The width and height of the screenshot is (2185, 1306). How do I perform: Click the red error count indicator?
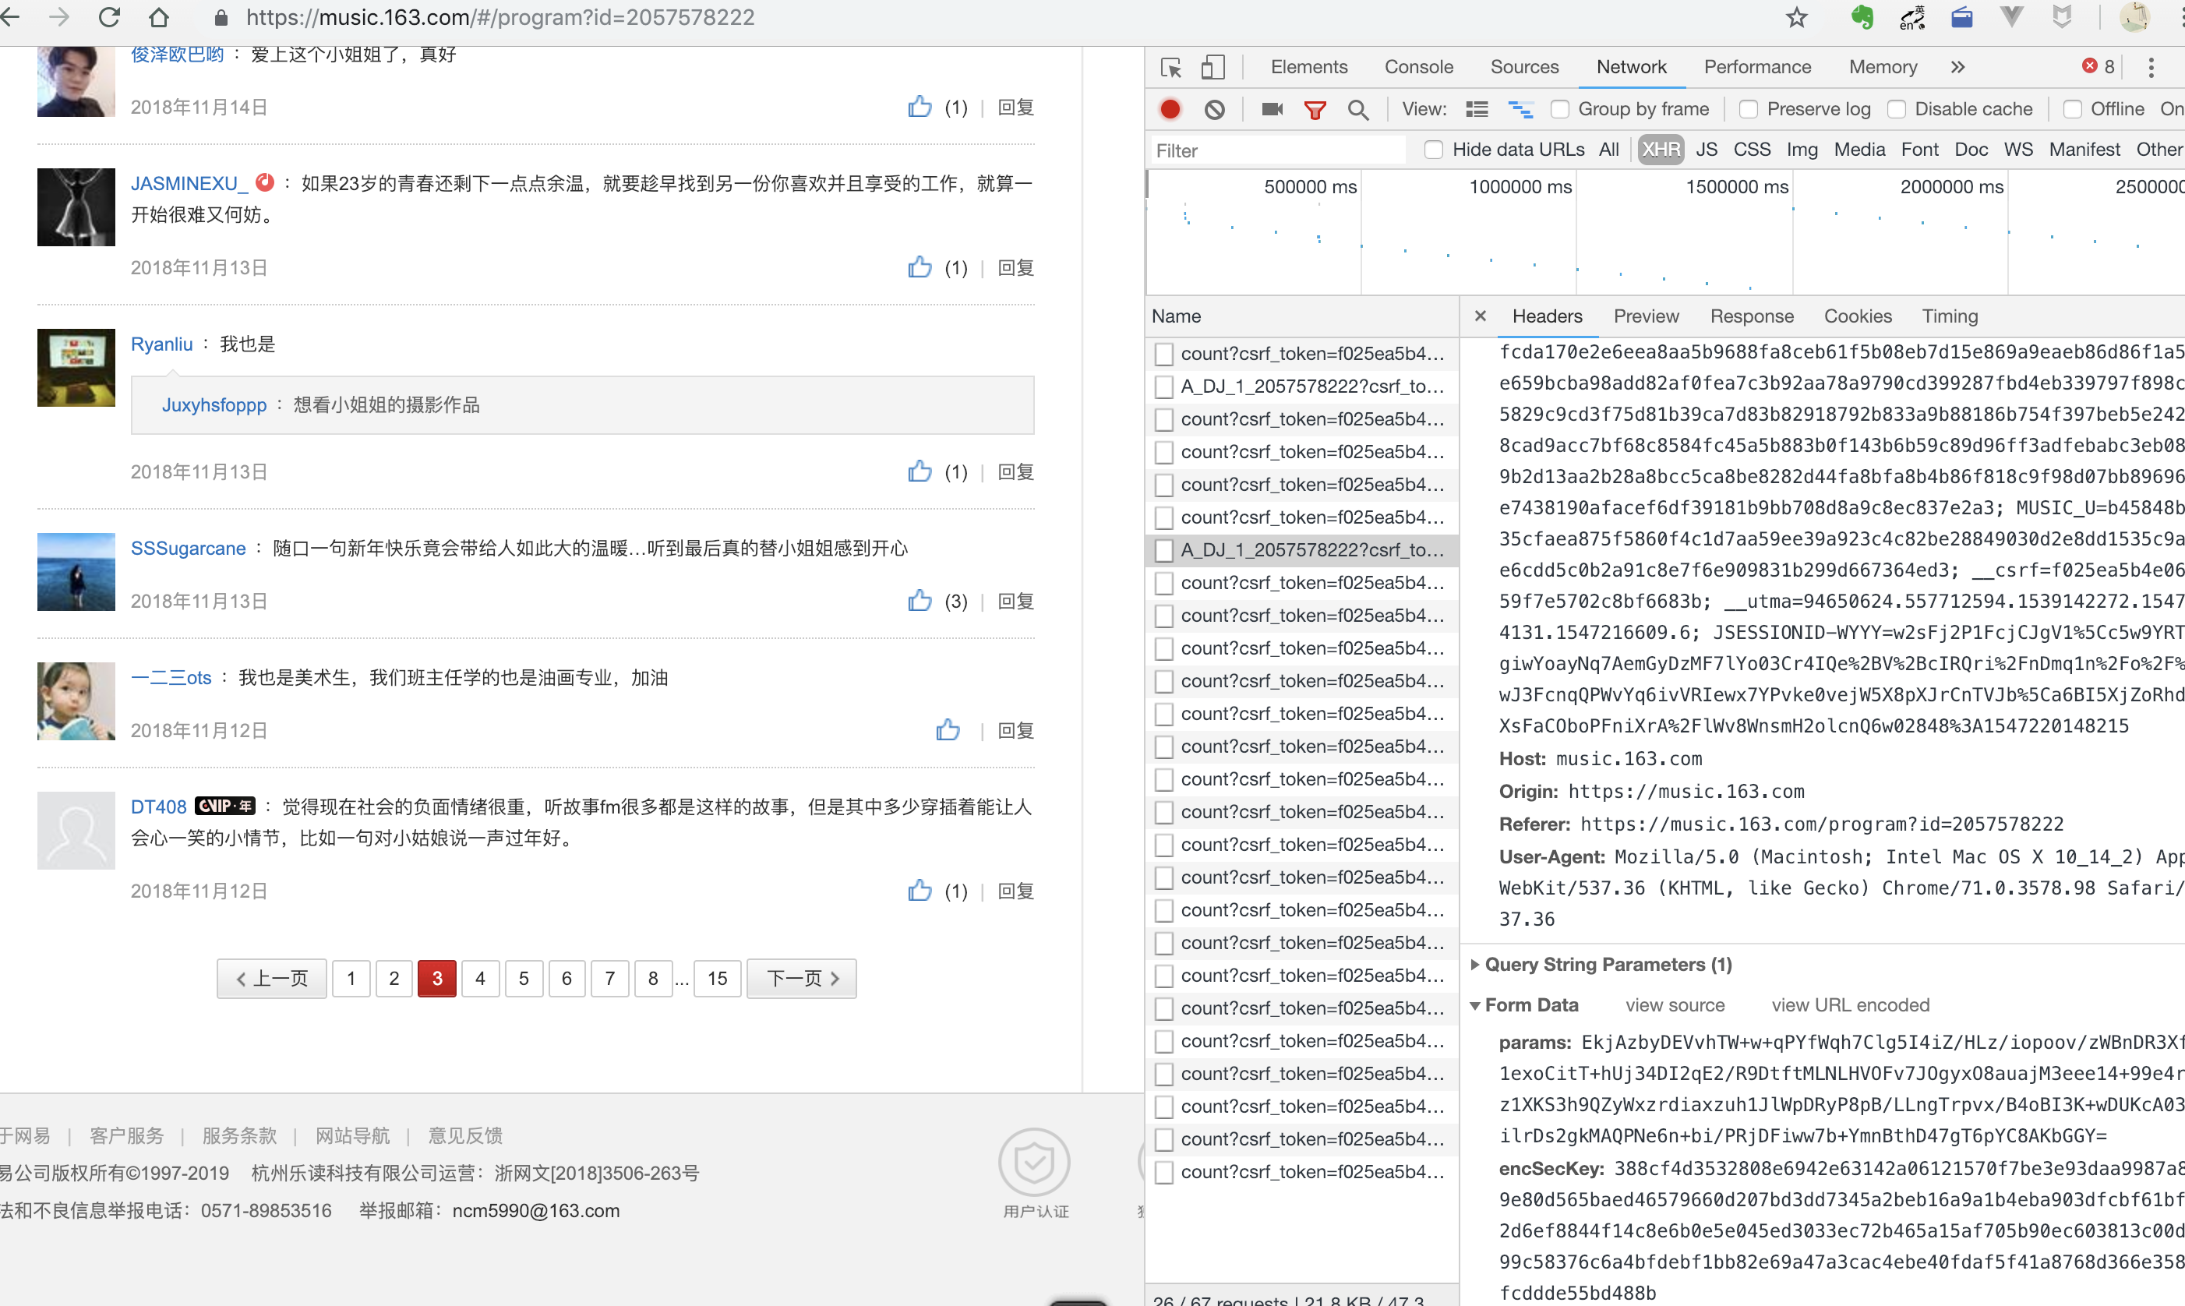2099,67
